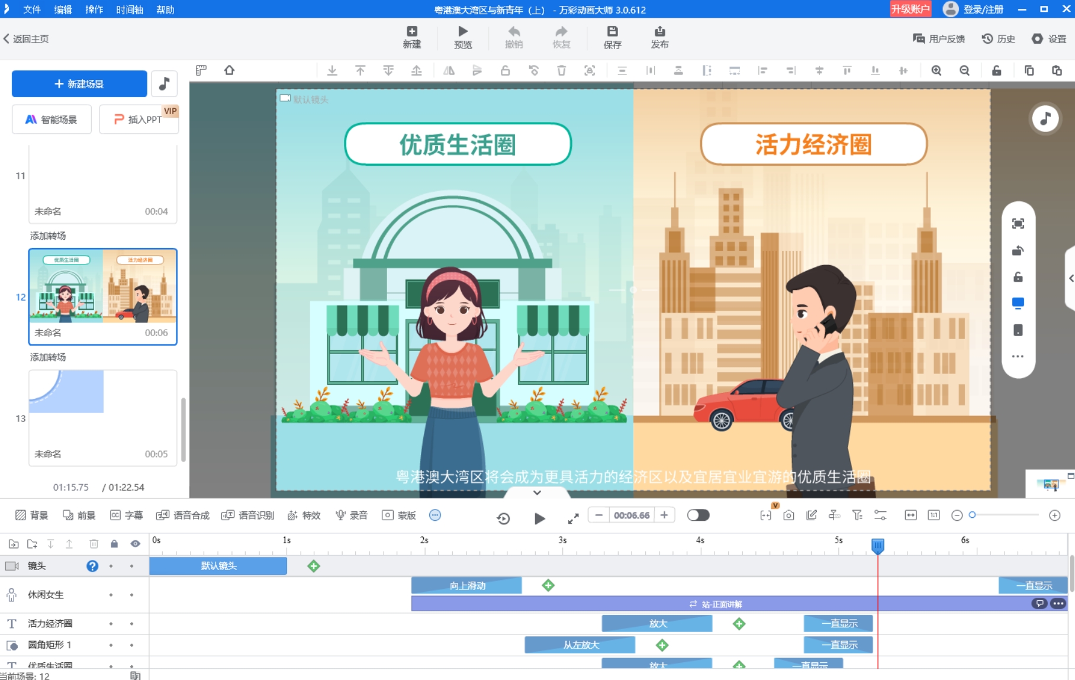Click the canvas music note floating button
Viewport: 1075px width, 680px height.
click(1045, 118)
